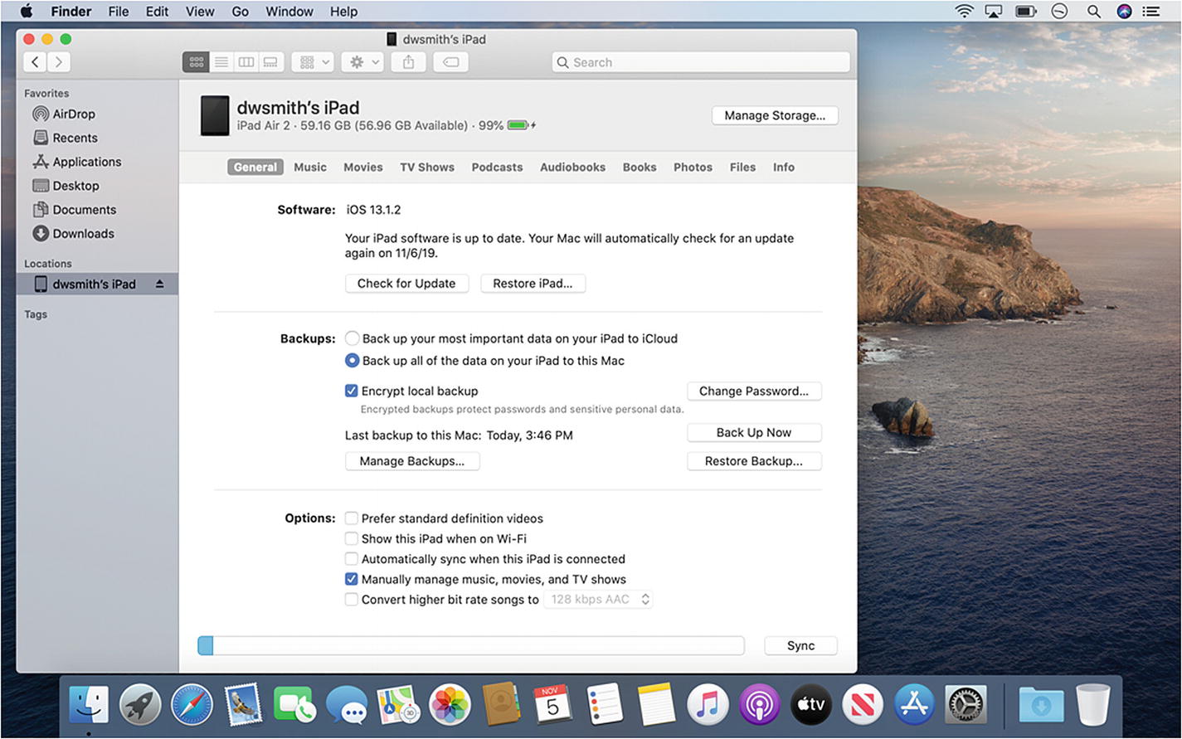The width and height of the screenshot is (1182, 739).
Task: Select back up to iCloud radio button
Action: [353, 338]
